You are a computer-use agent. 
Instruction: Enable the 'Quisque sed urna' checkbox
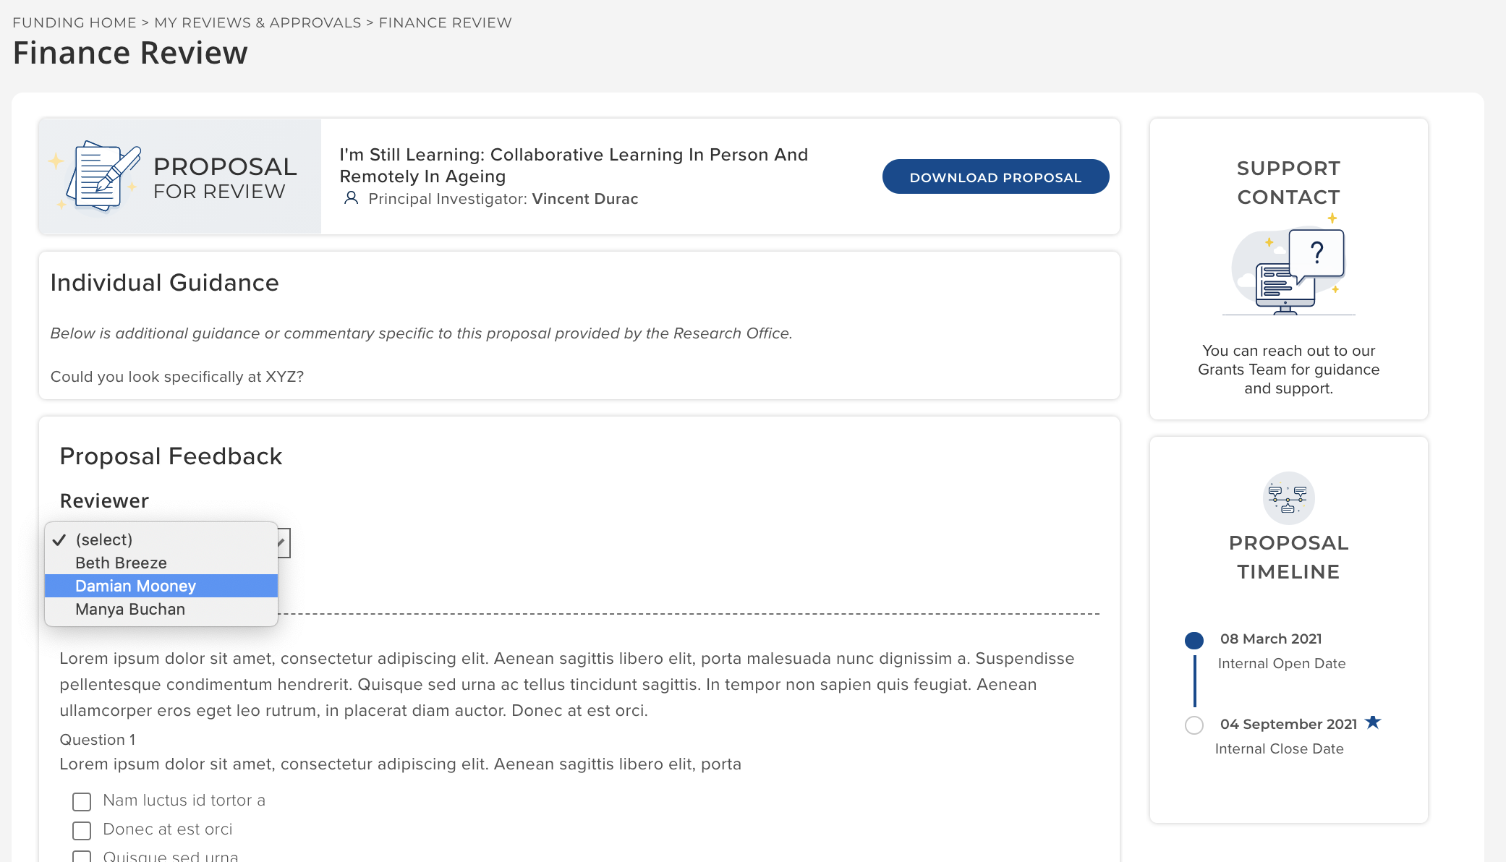point(82,856)
